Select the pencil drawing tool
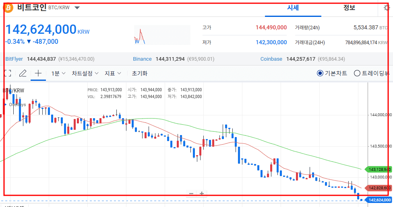 tap(23, 73)
